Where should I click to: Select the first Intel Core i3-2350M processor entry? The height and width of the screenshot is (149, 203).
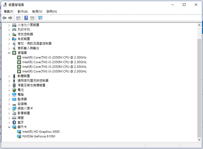pos(54,57)
